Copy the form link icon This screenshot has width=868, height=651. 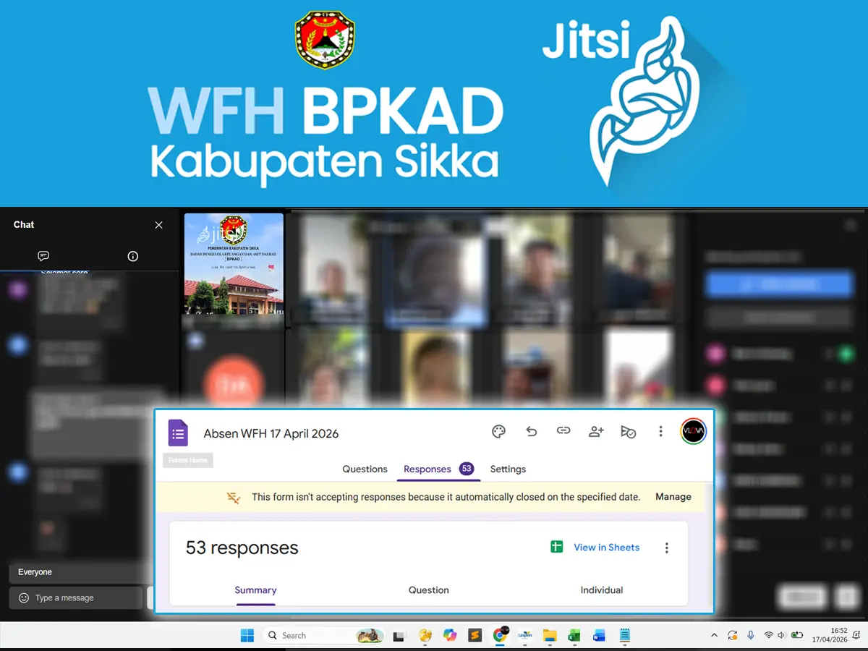click(563, 431)
